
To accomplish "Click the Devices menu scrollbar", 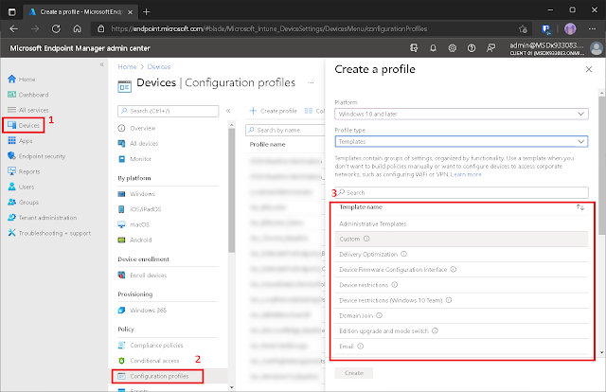I will point(231,189).
